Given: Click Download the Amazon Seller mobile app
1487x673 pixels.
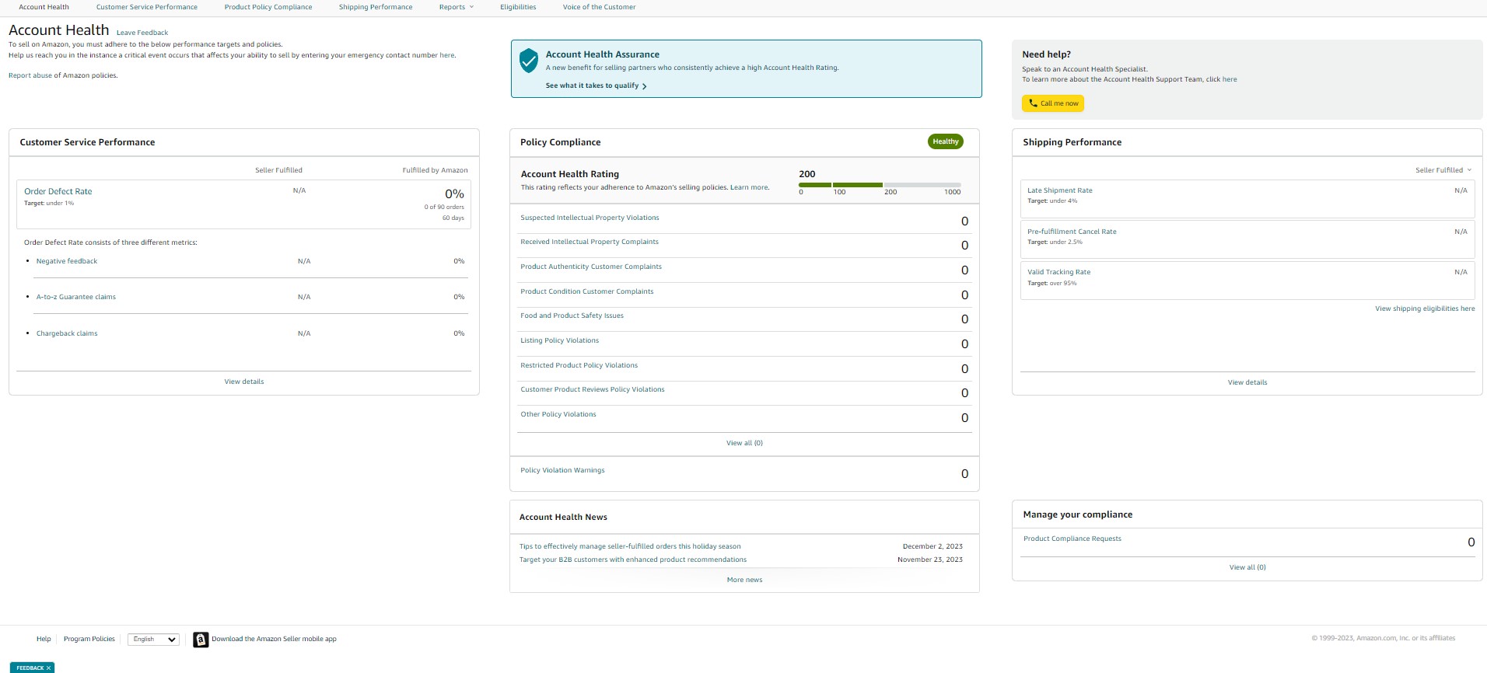Looking at the screenshot, I should tap(274, 639).
